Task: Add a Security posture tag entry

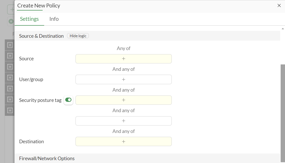Action: point(123,100)
